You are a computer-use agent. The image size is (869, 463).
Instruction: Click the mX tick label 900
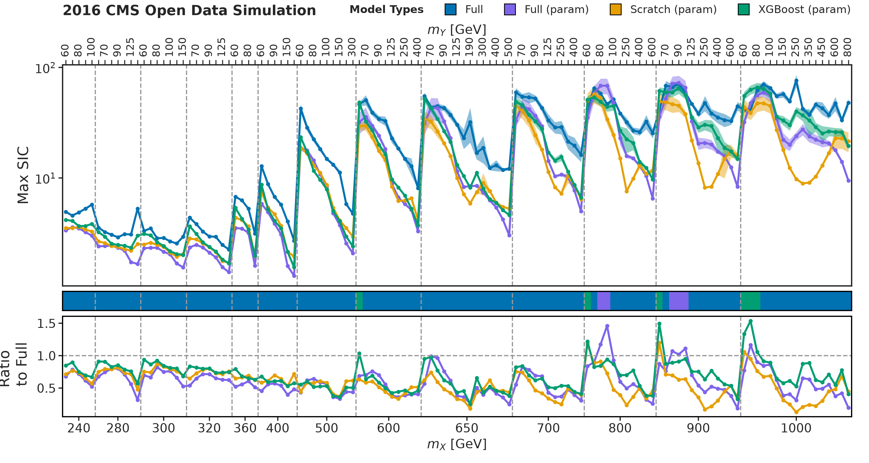click(x=698, y=428)
